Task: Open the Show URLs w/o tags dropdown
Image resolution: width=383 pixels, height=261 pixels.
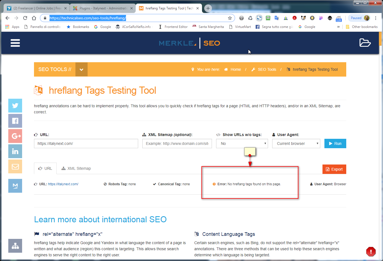Action: 242,143
